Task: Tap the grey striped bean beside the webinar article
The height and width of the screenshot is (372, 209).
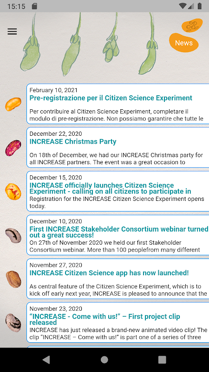Action: (x=13, y=235)
